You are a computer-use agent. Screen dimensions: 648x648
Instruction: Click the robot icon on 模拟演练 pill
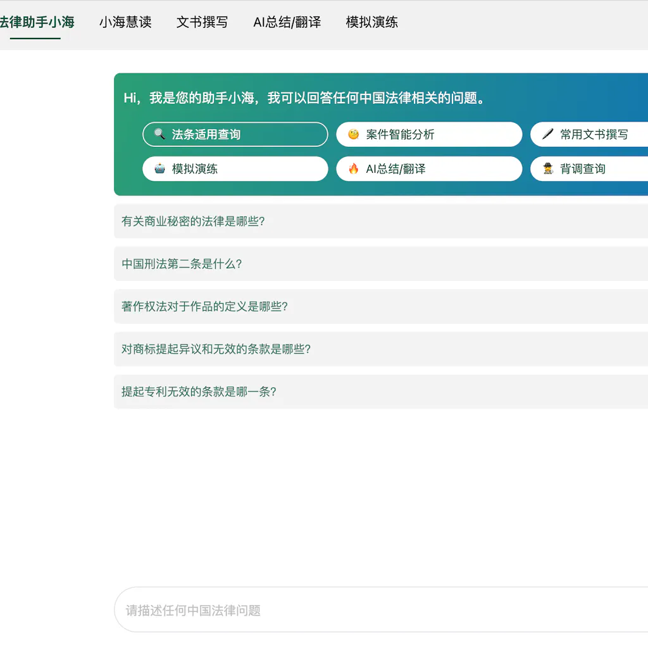point(159,168)
